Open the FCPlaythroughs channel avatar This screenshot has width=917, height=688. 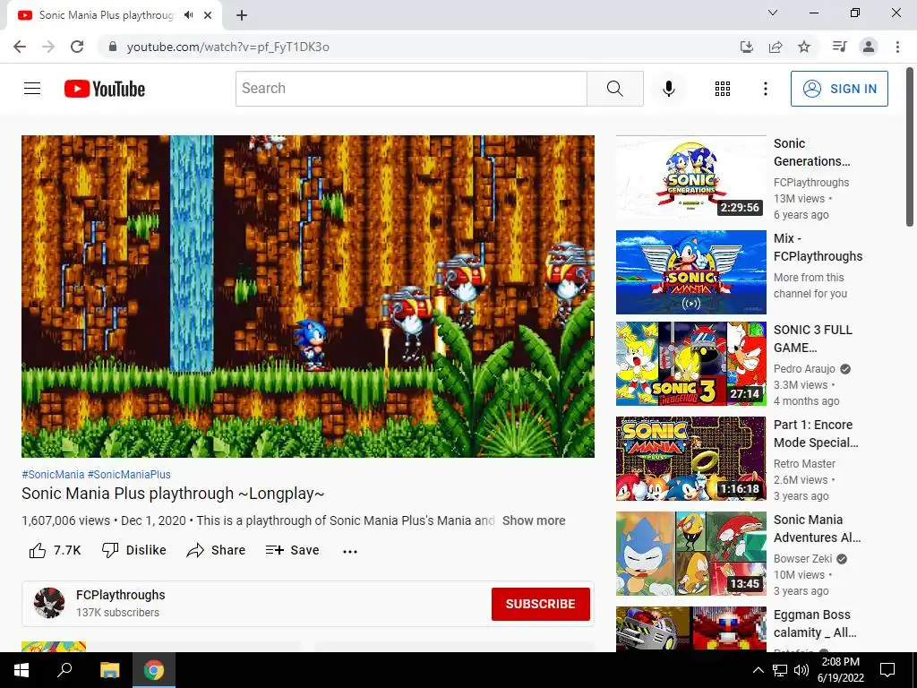click(49, 603)
